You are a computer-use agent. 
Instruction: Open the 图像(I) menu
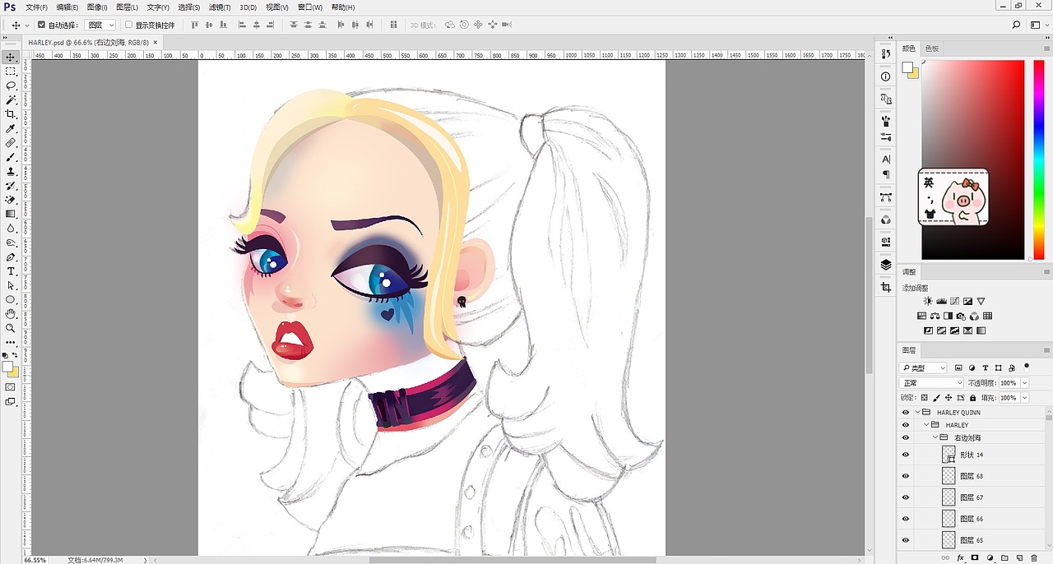point(97,7)
